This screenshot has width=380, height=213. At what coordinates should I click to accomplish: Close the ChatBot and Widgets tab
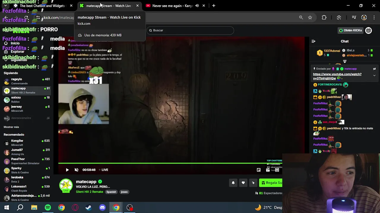[x=71, y=6]
